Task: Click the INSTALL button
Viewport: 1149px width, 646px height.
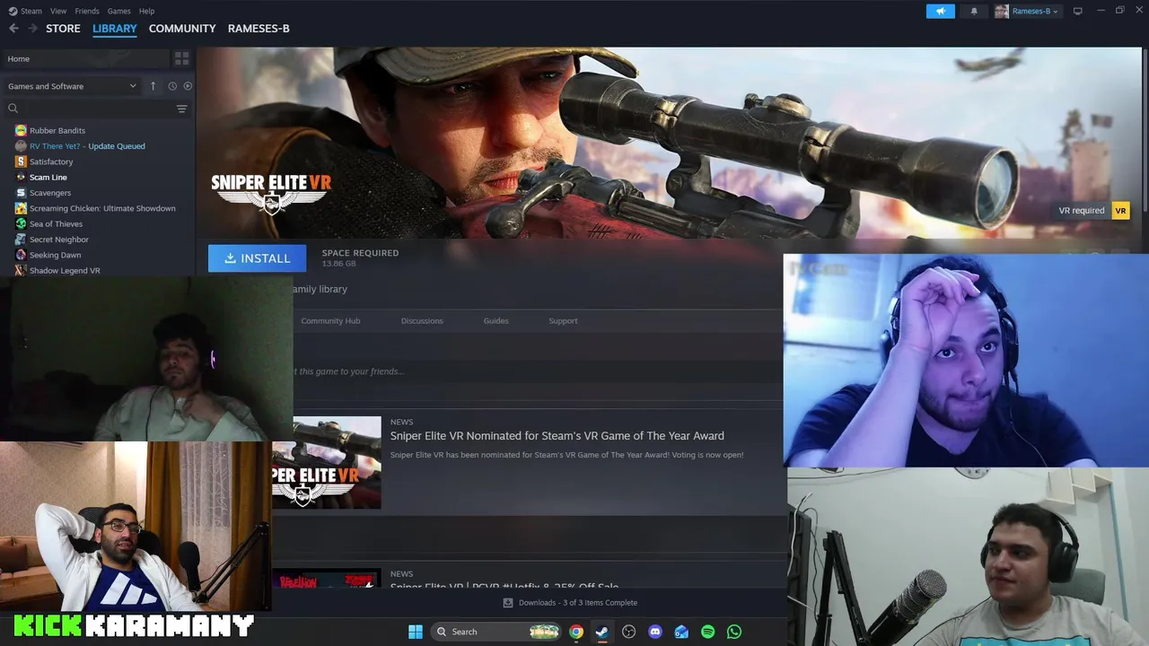Action: 257,258
